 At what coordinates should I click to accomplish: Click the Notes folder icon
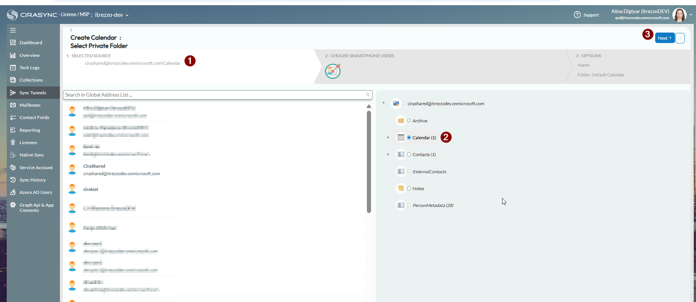(x=401, y=188)
